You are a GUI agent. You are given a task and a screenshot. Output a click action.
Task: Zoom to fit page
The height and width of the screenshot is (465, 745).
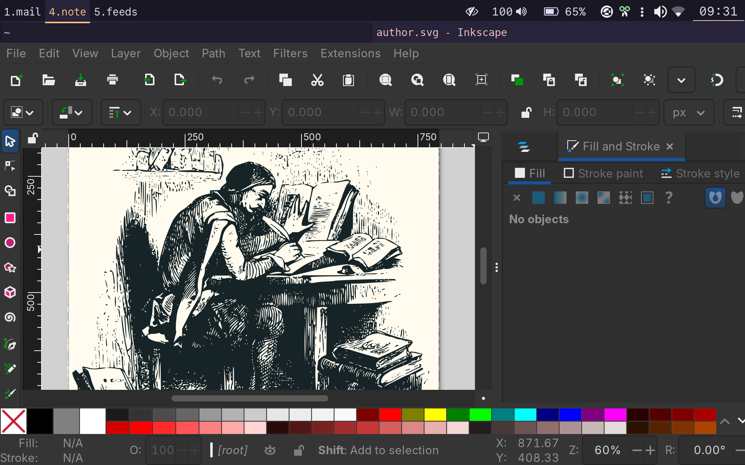pyautogui.click(x=449, y=80)
